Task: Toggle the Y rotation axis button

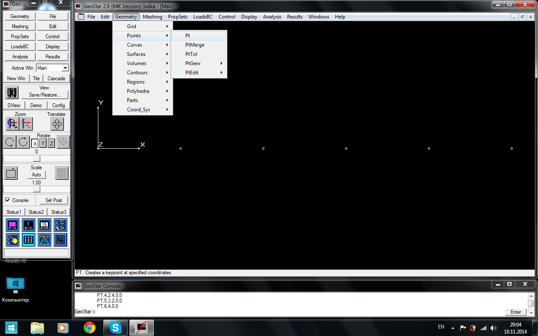Action: [43, 144]
